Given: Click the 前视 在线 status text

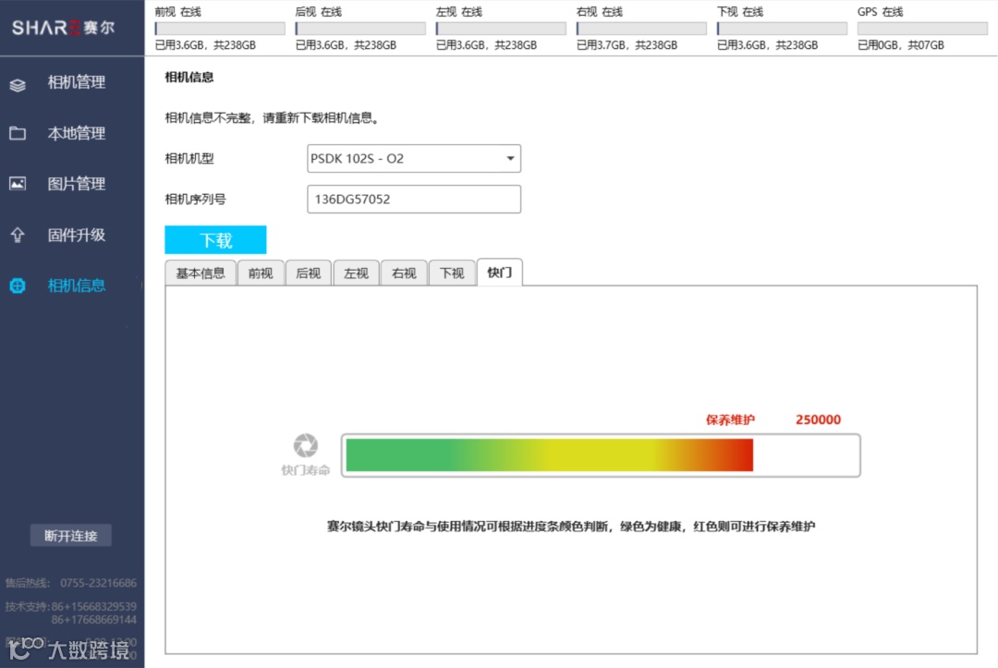Looking at the screenshot, I should tap(177, 12).
